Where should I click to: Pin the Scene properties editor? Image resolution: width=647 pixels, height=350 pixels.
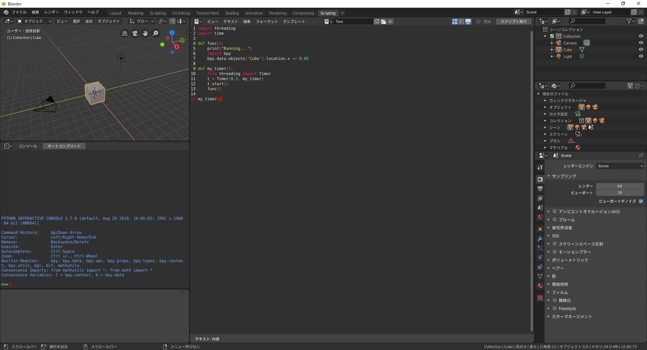tap(641, 155)
